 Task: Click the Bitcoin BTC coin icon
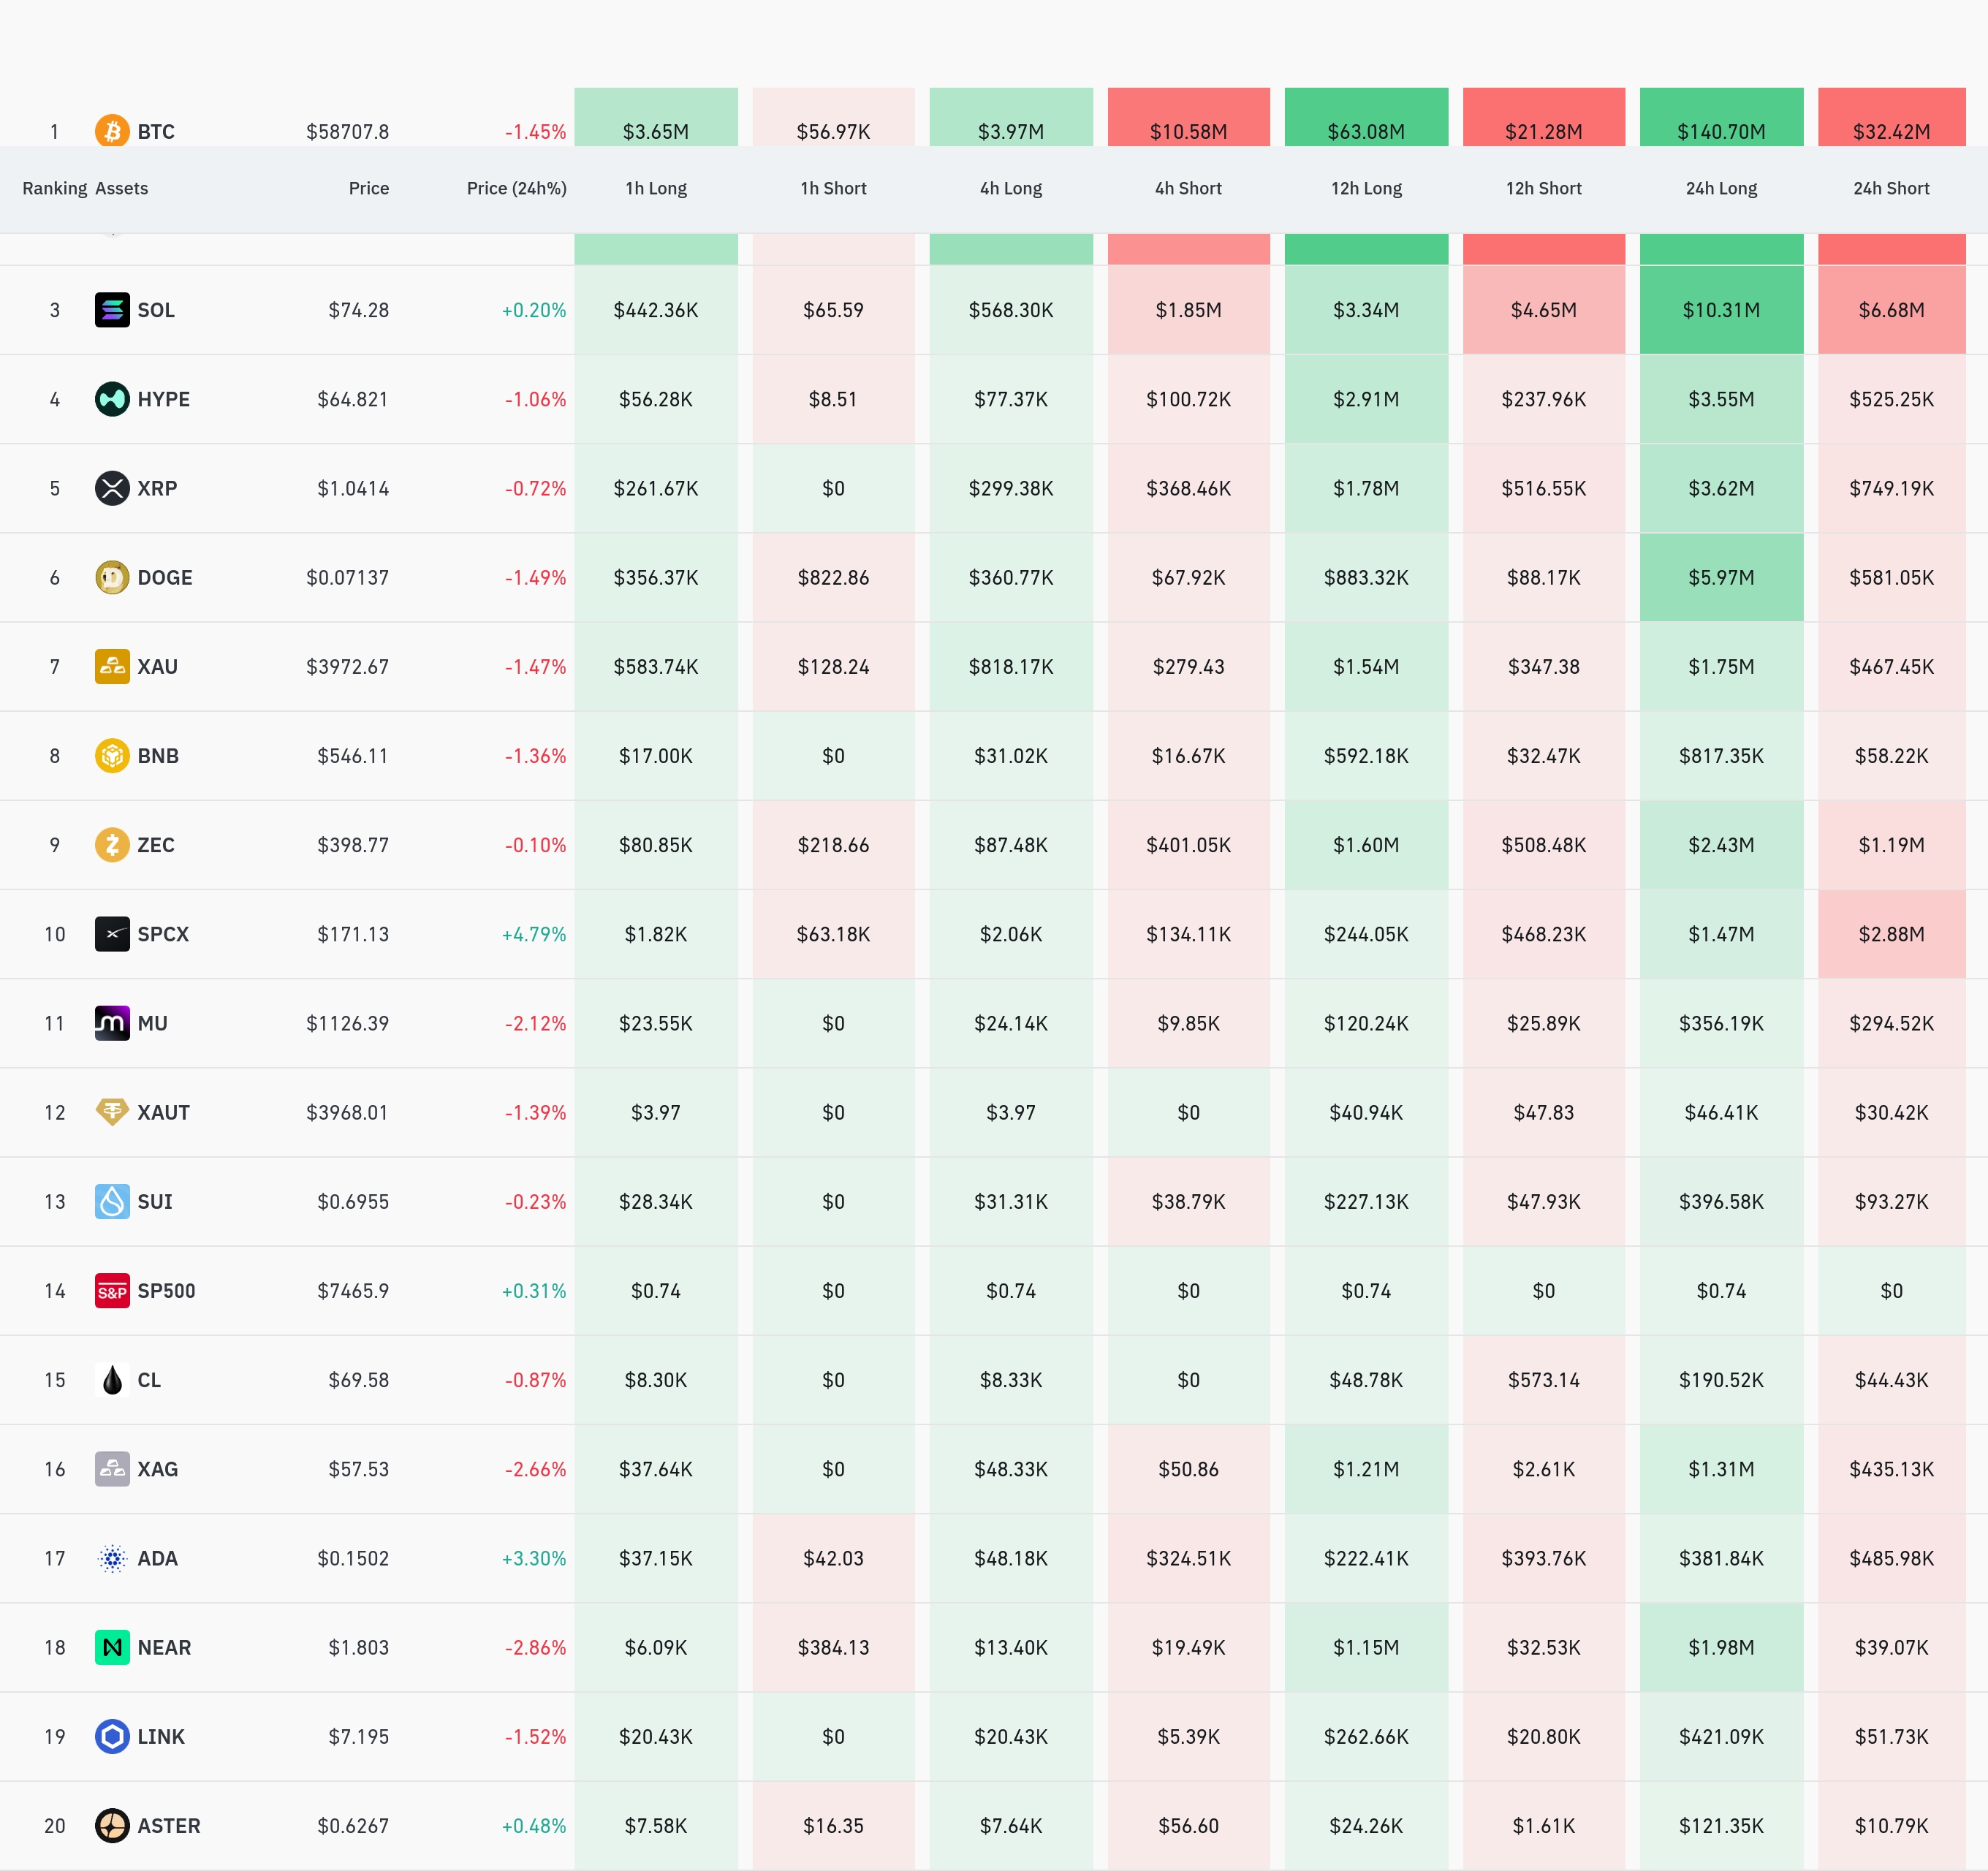(x=112, y=130)
